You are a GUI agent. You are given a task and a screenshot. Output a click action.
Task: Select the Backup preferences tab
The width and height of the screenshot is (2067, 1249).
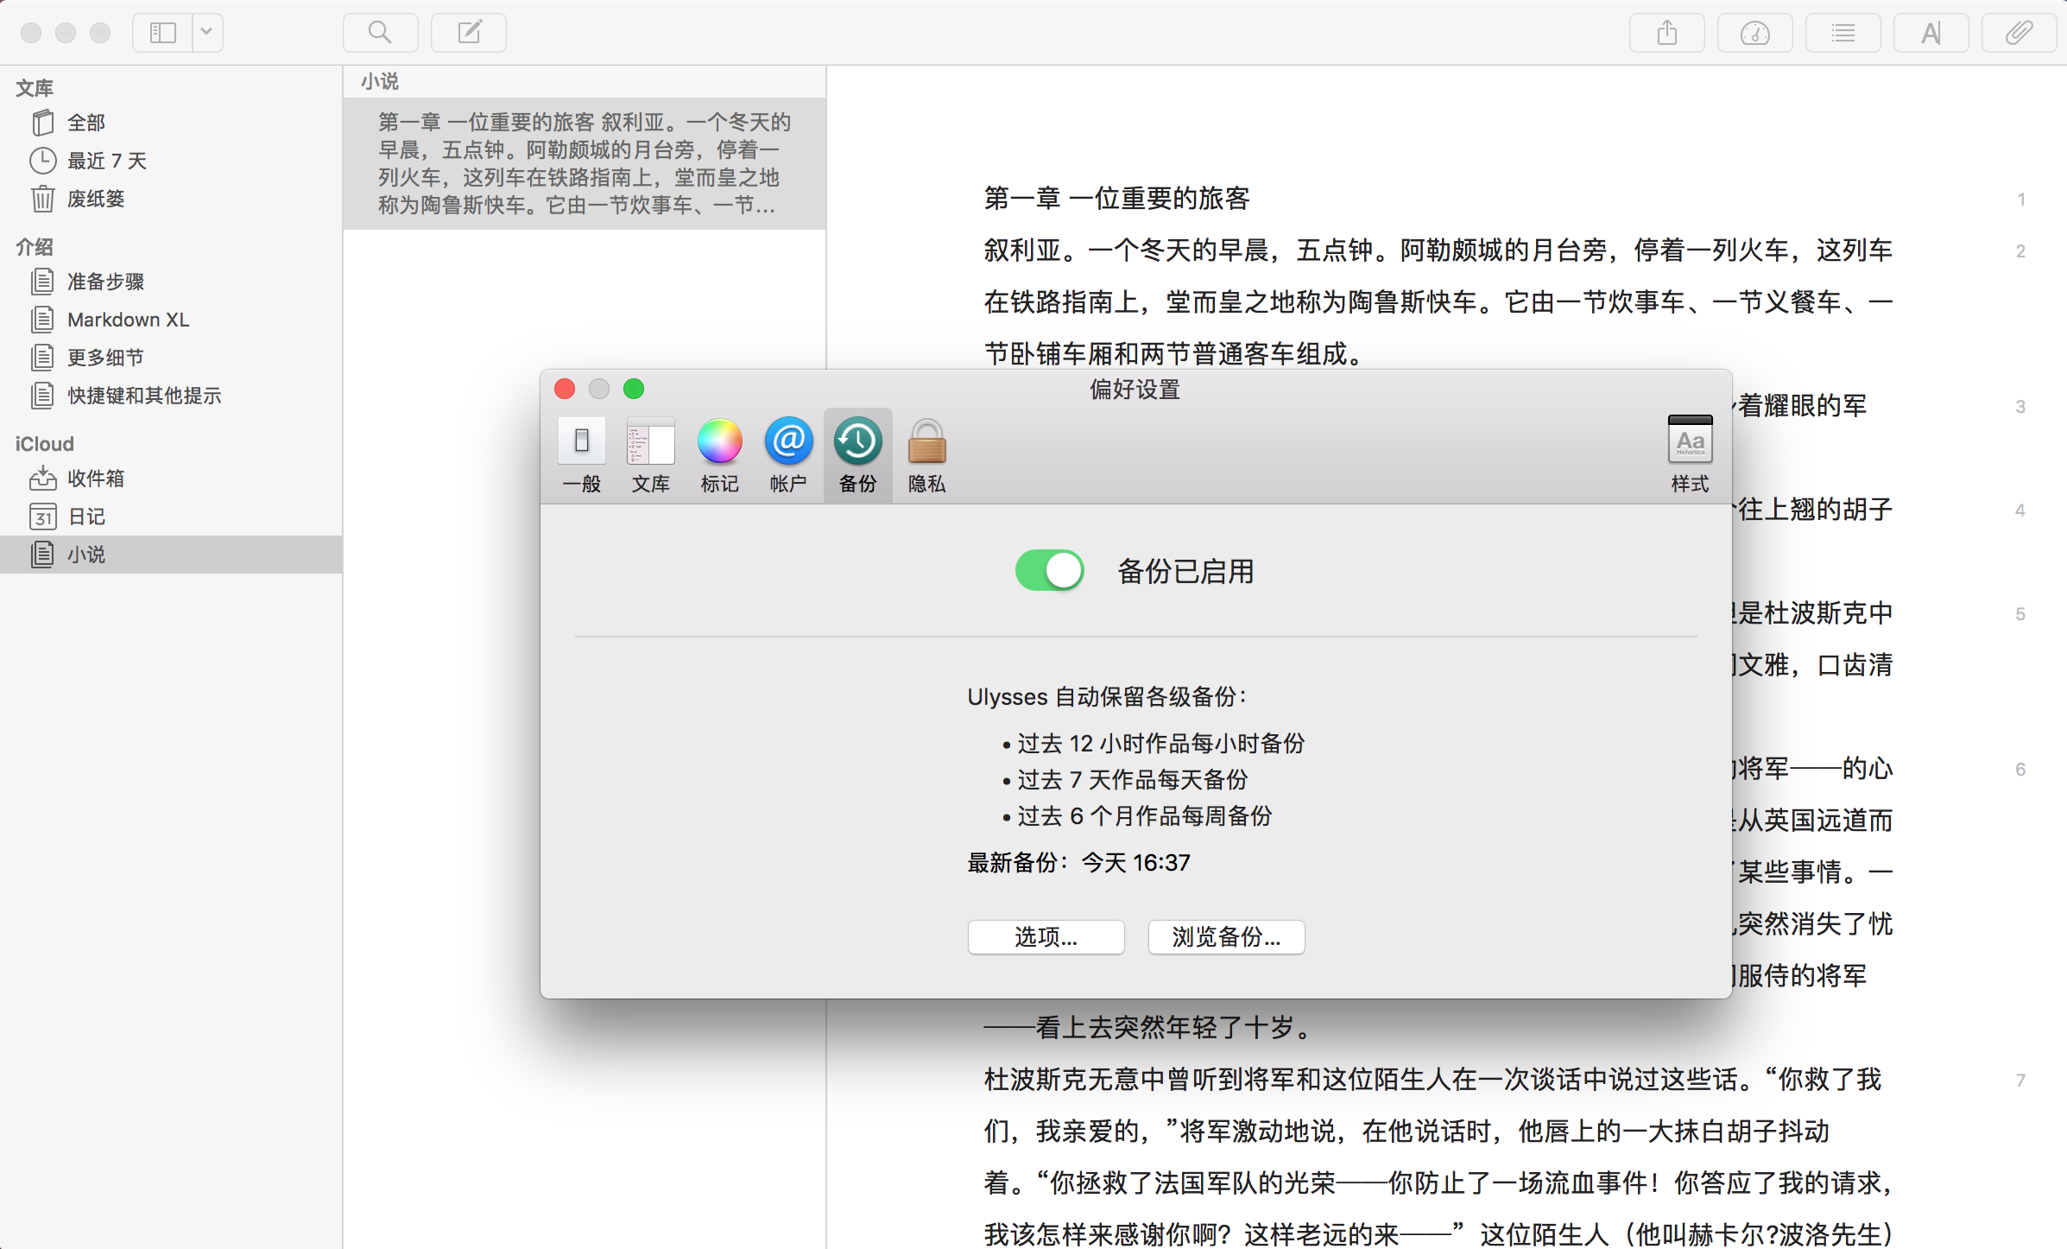[x=857, y=455]
